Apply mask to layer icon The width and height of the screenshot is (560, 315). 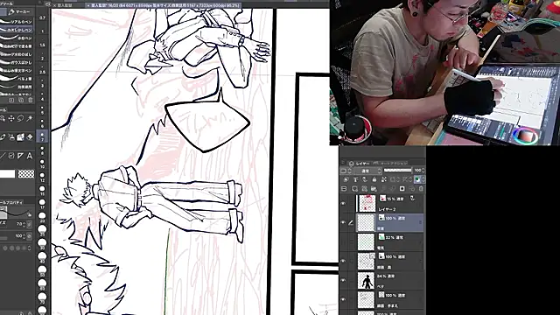(x=412, y=189)
